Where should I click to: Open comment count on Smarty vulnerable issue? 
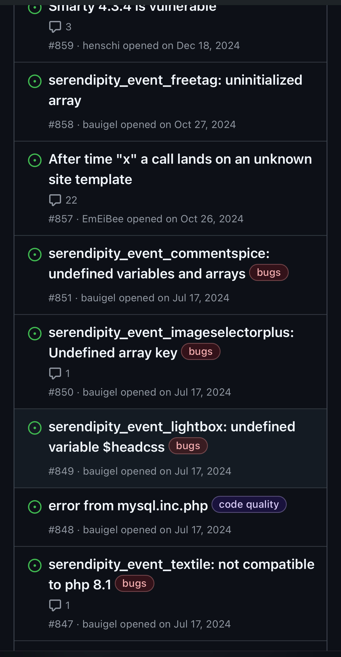click(x=60, y=27)
